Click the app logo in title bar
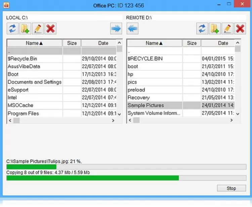The width and height of the screenshot is (252, 207). 6,5
